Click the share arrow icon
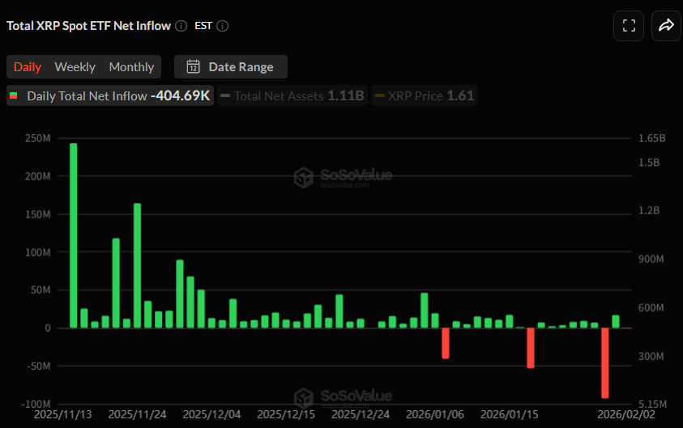The height and width of the screenshot is (428, 683). (666, 26)
